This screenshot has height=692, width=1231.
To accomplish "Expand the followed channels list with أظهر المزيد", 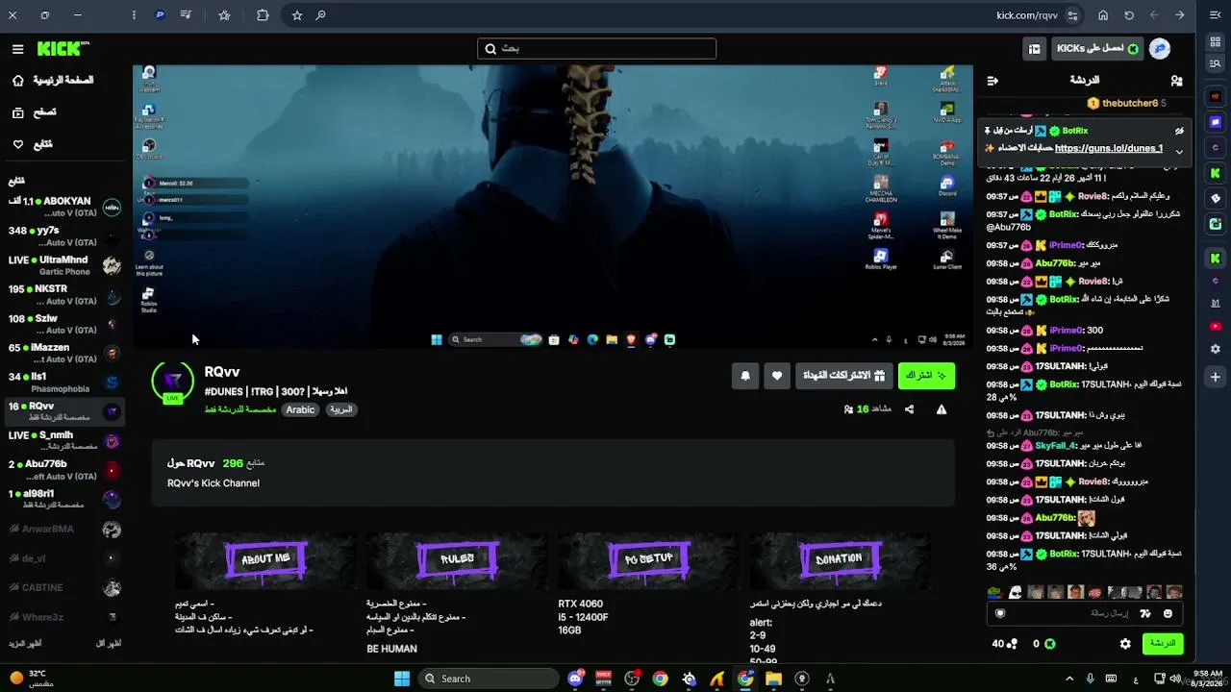I will point(25,643).
